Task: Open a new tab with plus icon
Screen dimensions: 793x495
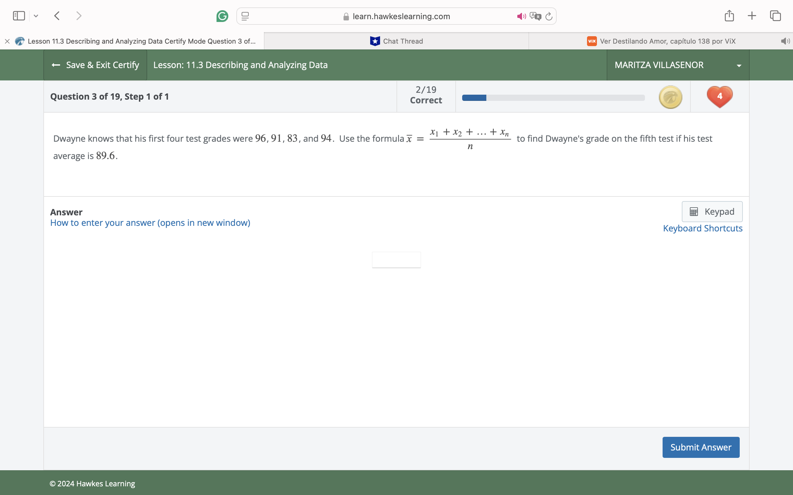Action: (x=752, y=16)
